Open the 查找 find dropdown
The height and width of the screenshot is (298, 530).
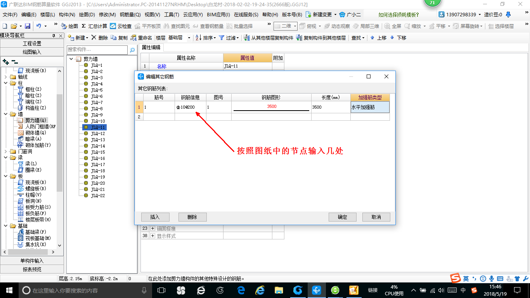click(x=358, y=38)
